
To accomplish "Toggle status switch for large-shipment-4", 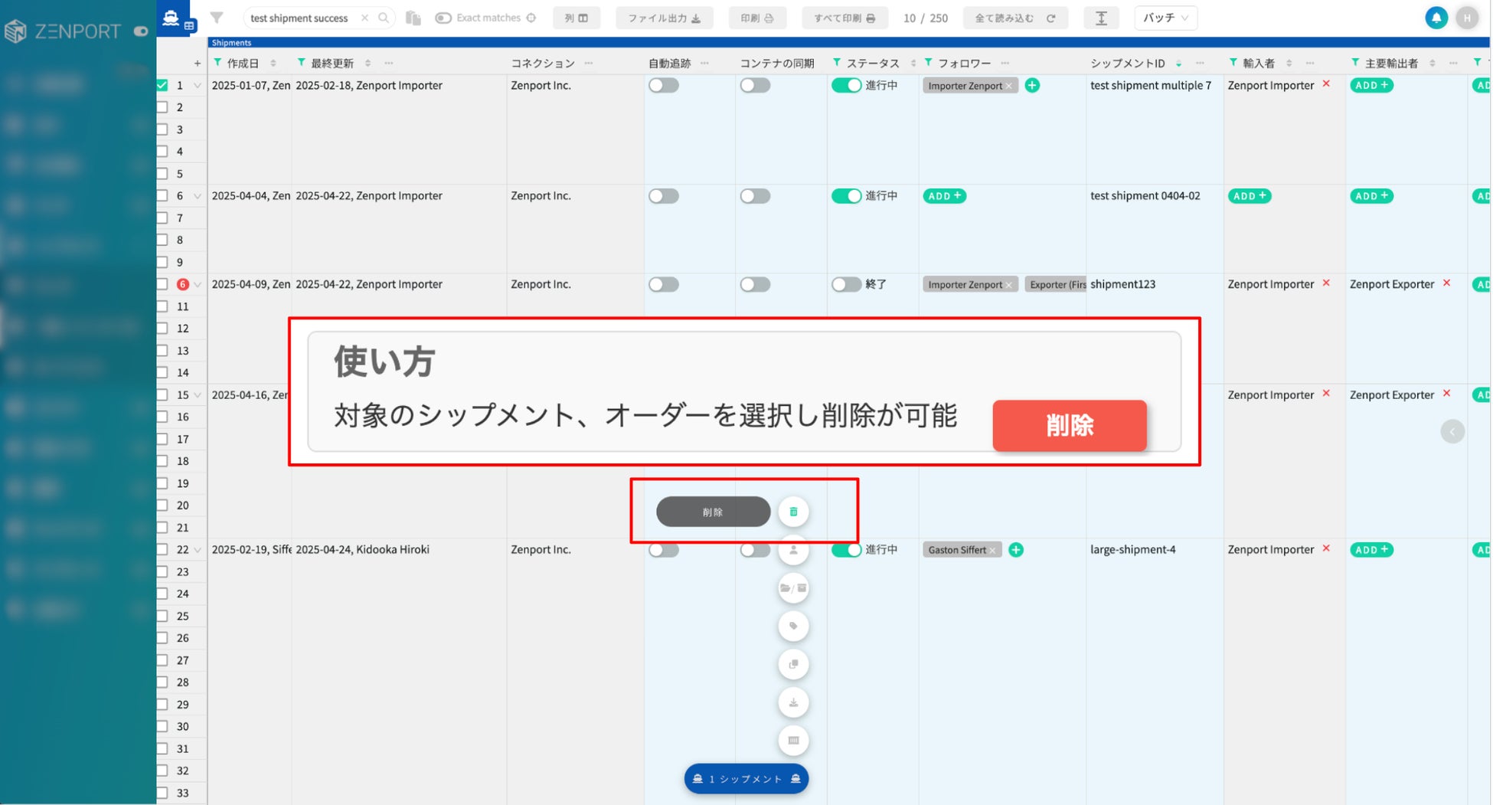I will (x=847, y=550).
